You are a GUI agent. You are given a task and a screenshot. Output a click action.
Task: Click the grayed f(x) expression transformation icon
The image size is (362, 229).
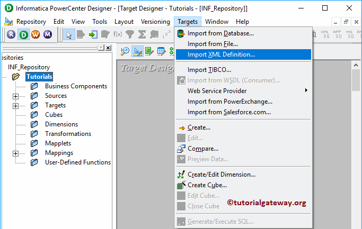point(118,34)
